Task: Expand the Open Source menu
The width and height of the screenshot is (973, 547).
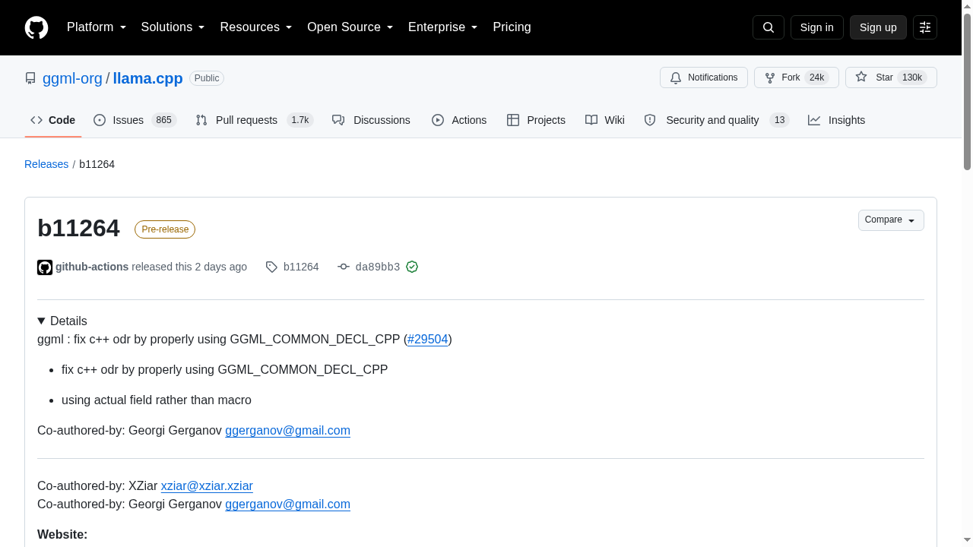Action: [x=350, y=27]
